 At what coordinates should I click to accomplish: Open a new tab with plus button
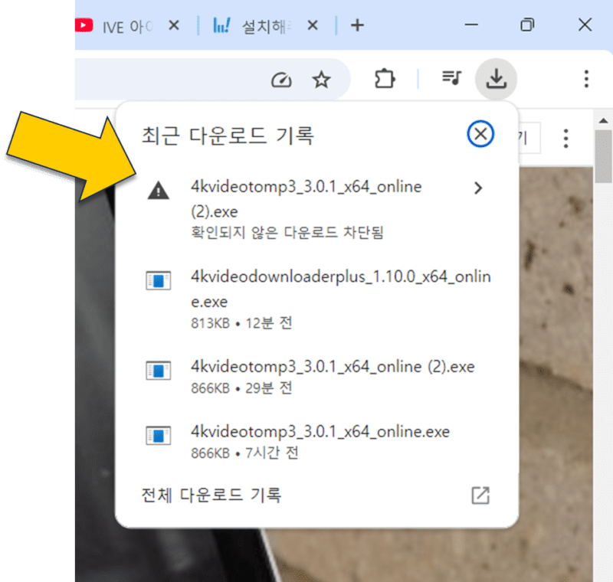pyautogui.click(x=357, y=26)
